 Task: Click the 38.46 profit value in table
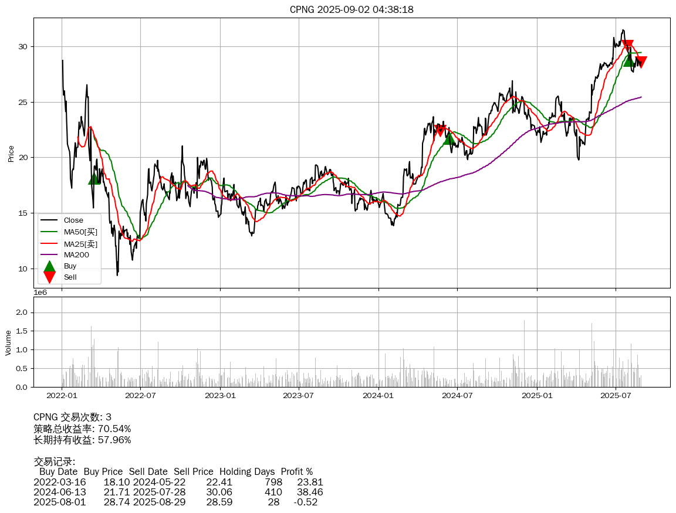tap(310, 492)
